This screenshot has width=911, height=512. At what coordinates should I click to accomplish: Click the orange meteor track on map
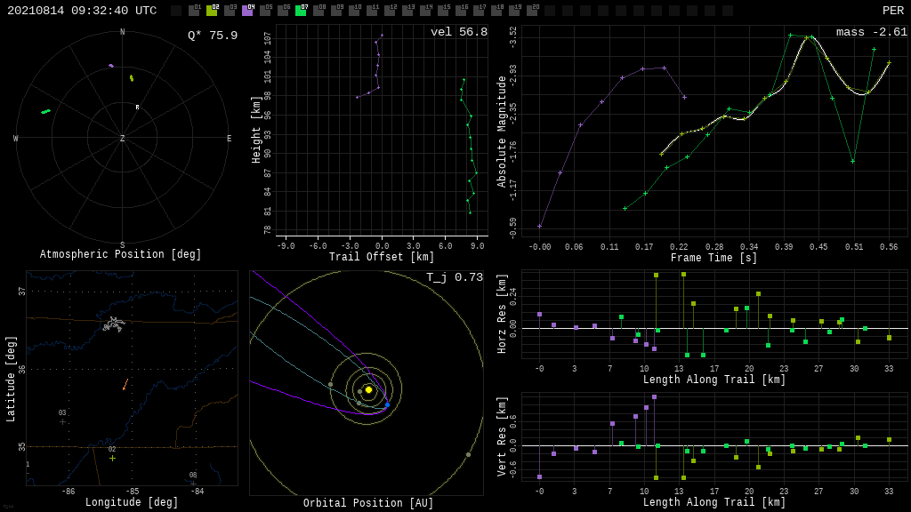[x=125, y=384]
